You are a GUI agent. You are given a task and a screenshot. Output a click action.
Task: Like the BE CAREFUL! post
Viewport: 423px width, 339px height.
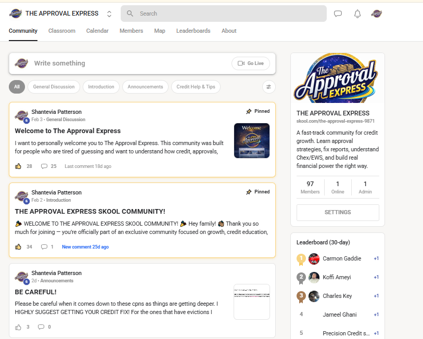pyautogui.click(x=18, y=327)
